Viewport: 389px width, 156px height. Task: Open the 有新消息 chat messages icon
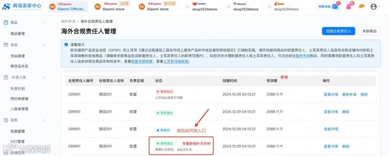tap(335, 7)
